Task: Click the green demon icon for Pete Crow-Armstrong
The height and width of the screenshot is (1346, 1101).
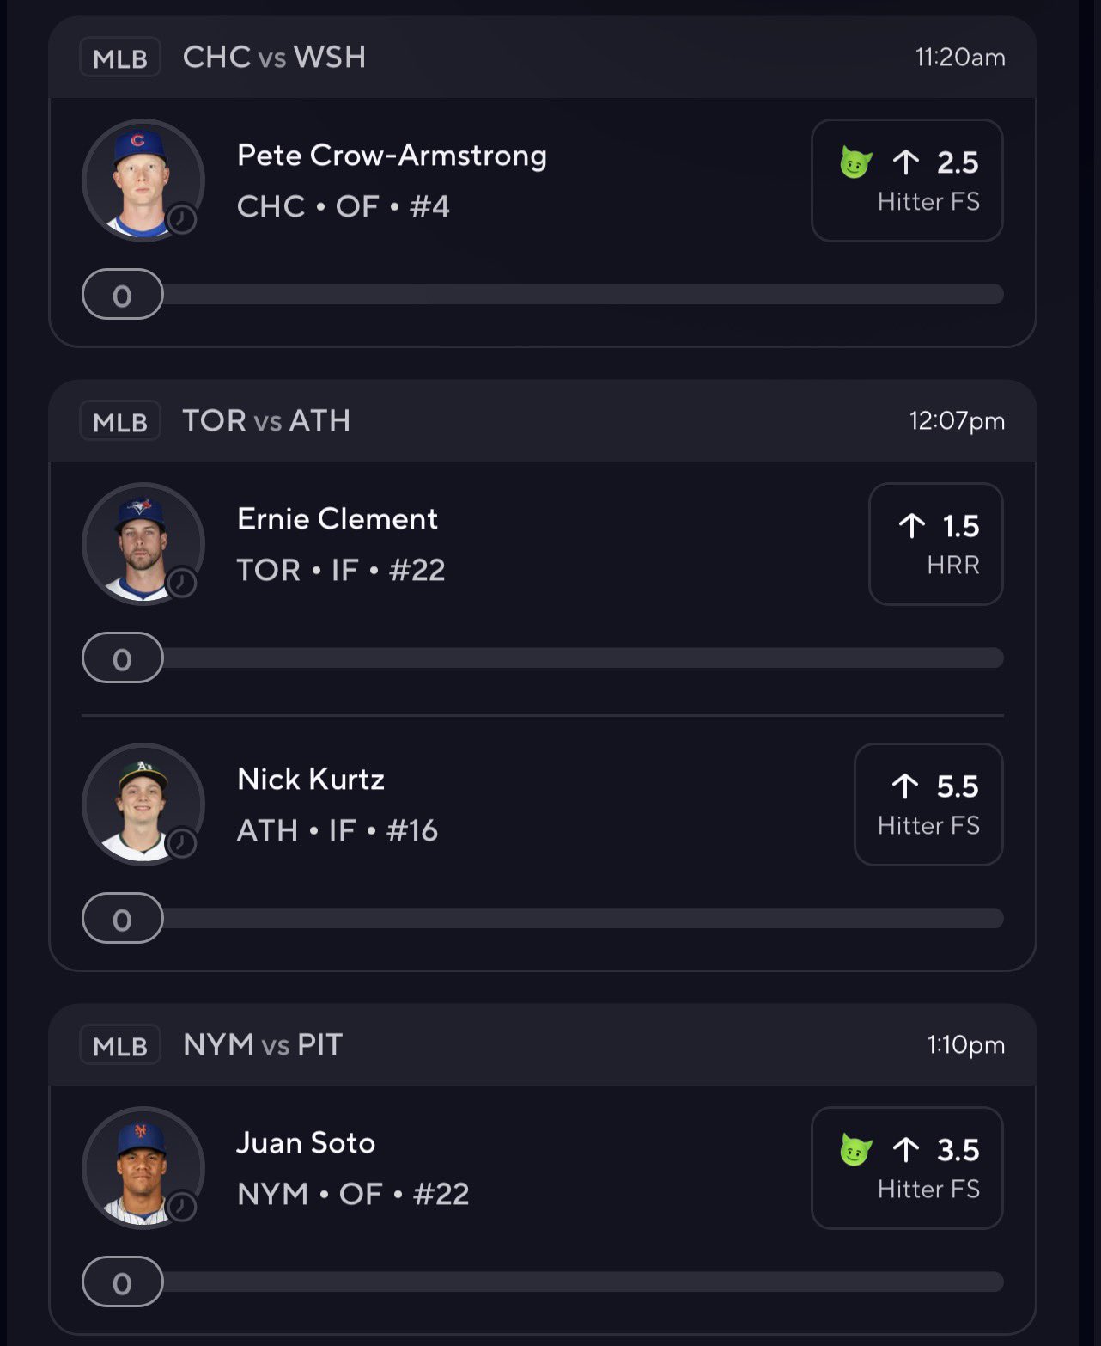Action: click(x=855, y=162)
